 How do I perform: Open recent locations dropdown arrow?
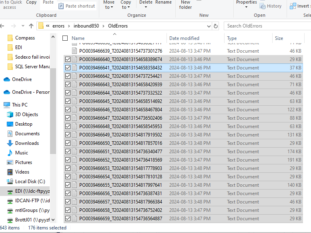click(x=23, y=26)
